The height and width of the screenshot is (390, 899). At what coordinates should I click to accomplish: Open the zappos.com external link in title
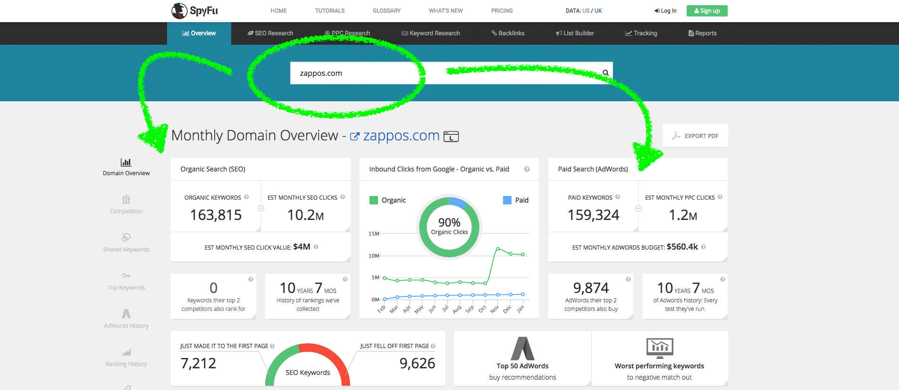point(395,136)
